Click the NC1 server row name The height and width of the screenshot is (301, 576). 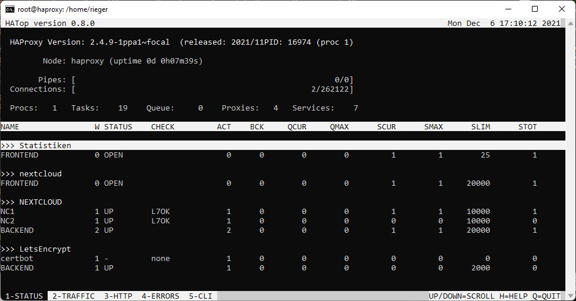[x=8, y=212]
